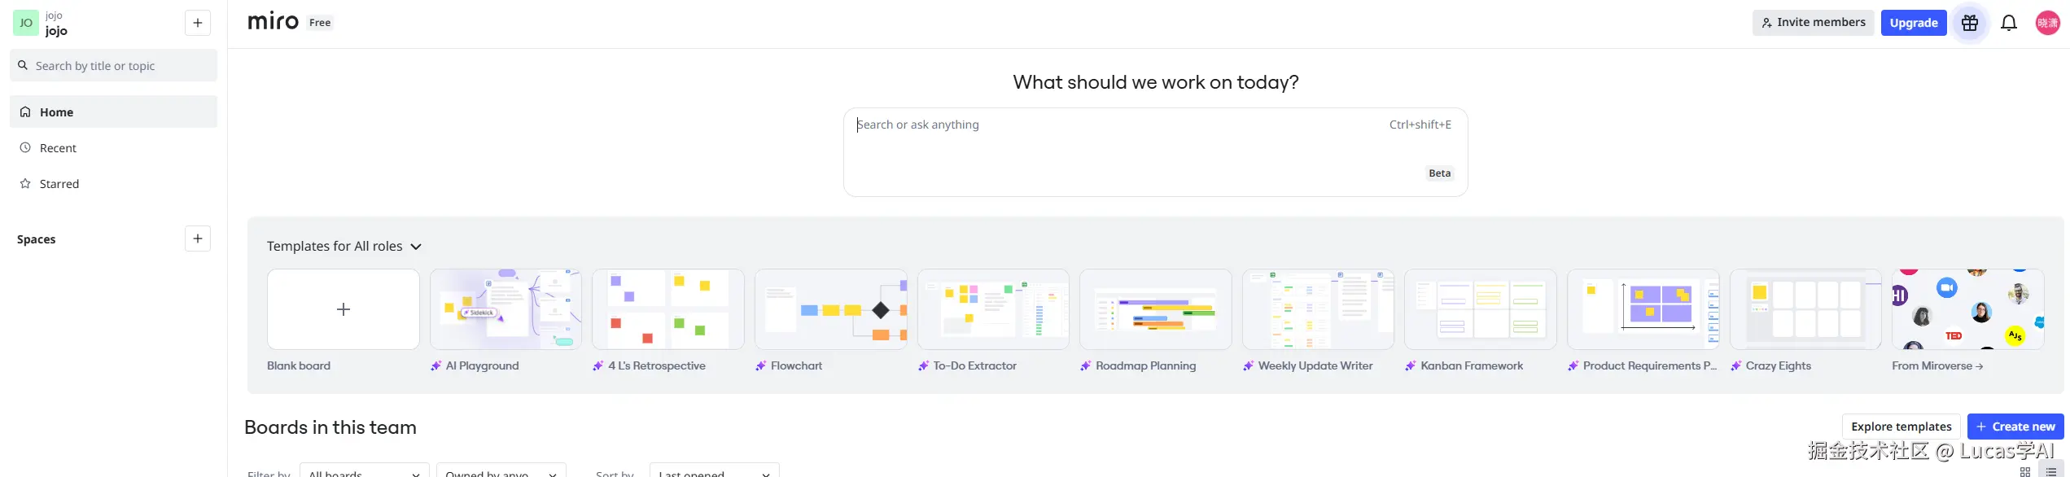Select the Flowchart template thumbnail

(x=830, y=309)
